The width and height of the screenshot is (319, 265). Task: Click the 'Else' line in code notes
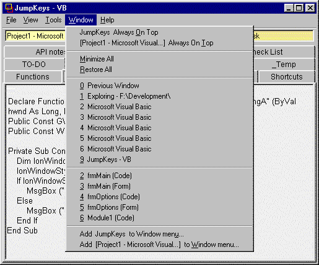tap(25, 200)
